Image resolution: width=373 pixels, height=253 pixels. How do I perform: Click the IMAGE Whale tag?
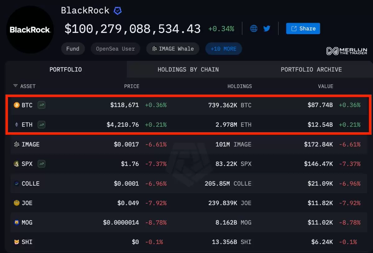(x=173, y=49)
